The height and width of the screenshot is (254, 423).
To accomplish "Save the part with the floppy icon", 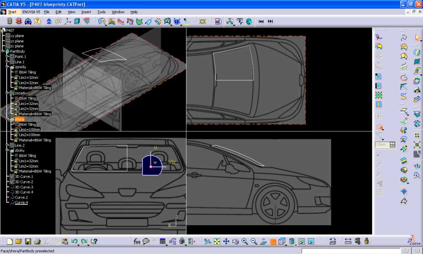I will pos(28,241).
